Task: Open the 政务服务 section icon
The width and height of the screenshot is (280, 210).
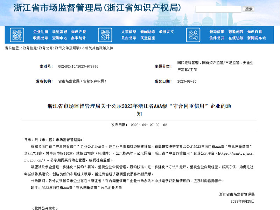Action: click(x=17, y=35)
